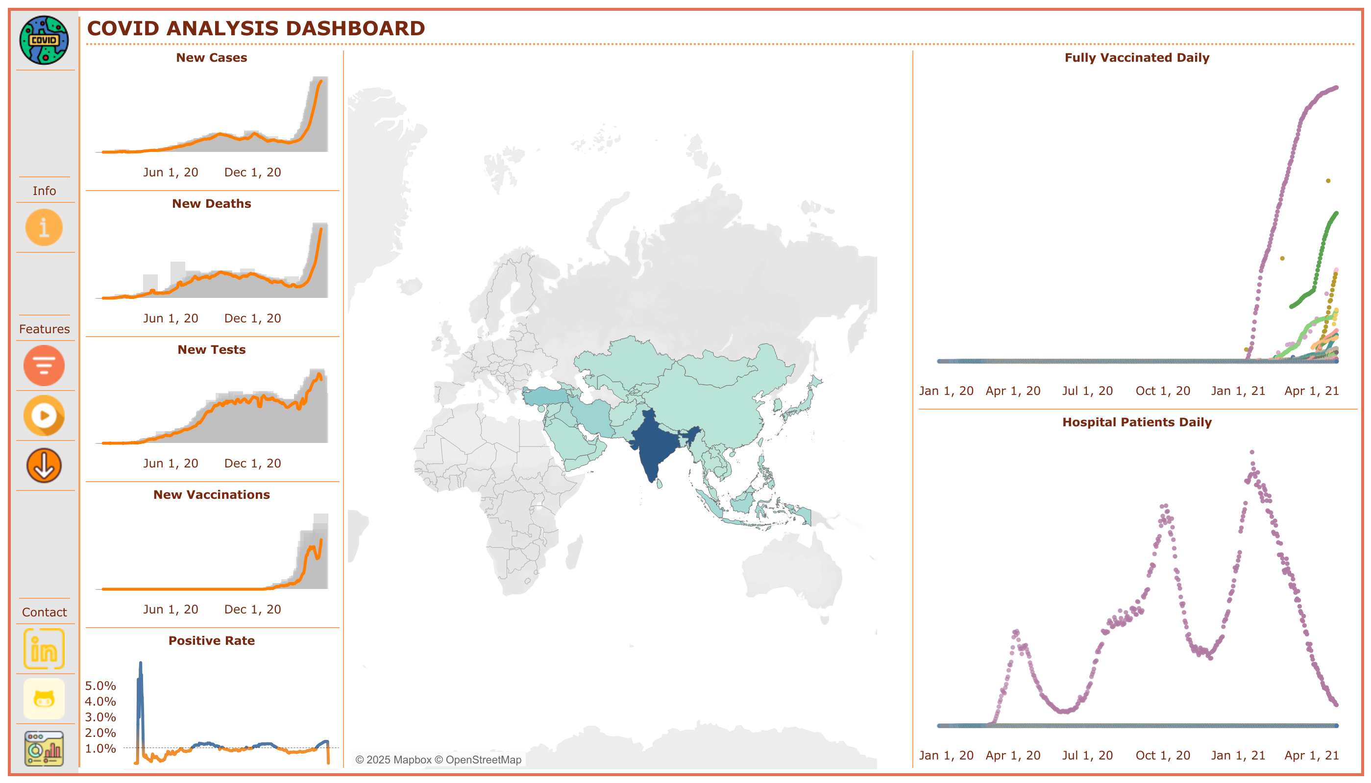
Task: Click the highest peak of Hospital Patients curve
Action: tap(1252, 452)
